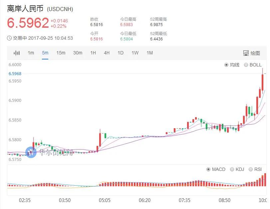The image size is (270, 209).
Task: Choose the 1H timeframe tab
Action: (x=93, y=53)
